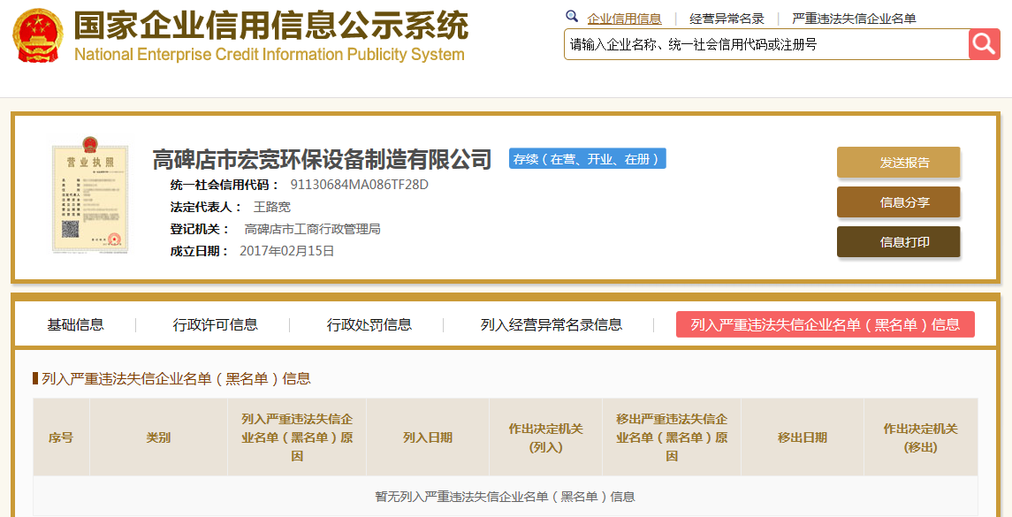Image resolution: width=1012 pixels, height=517 pixels.
Task: Click the 登记机关 label
Action: pyautogui.click(x=200, y=229)
